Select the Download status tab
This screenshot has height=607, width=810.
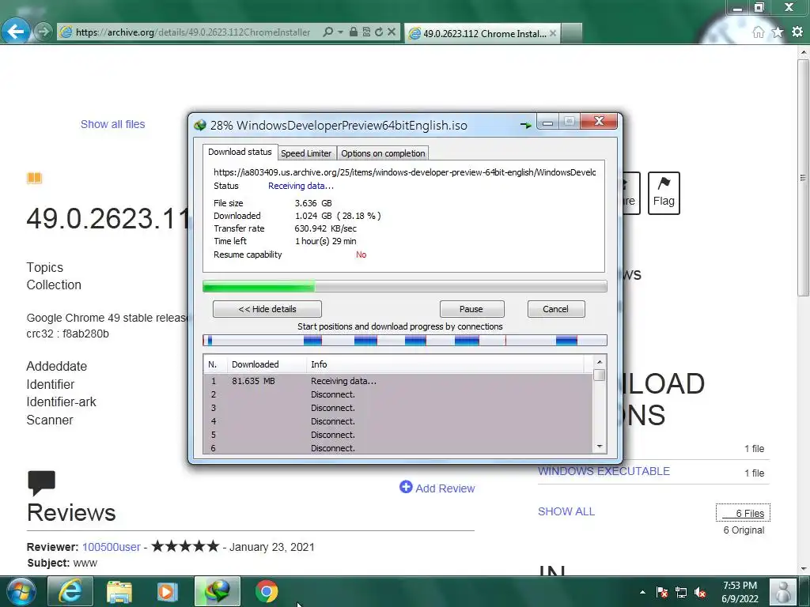tap(240, 152)
